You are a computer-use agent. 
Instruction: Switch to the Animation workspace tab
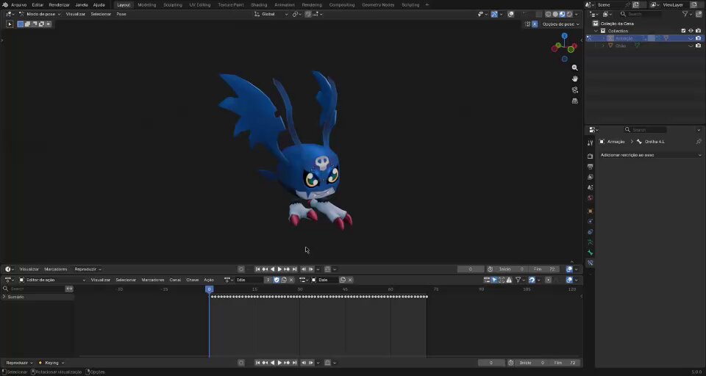coord(285,5)
